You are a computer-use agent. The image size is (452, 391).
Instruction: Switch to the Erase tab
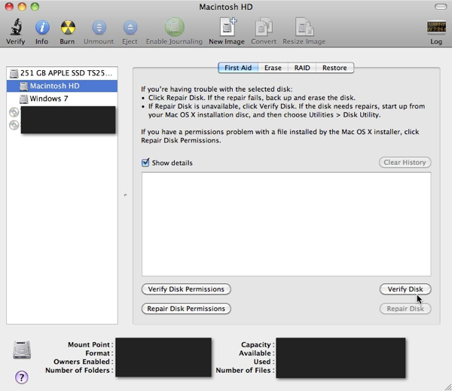(273, 68)
